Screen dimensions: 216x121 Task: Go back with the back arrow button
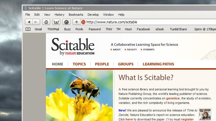pyautogui.click(x=29, y=22)
